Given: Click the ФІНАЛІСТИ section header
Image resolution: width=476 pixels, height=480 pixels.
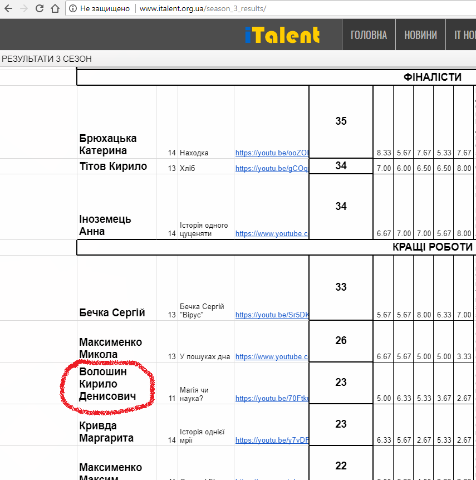Looking at the screenshot, I should pos(432,77).
